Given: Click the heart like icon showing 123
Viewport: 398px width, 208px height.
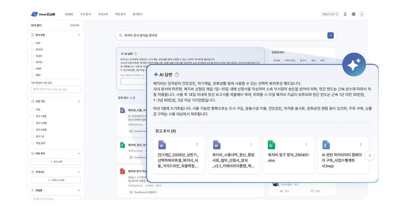Looking at the screenshot, I should click(313, 191).
